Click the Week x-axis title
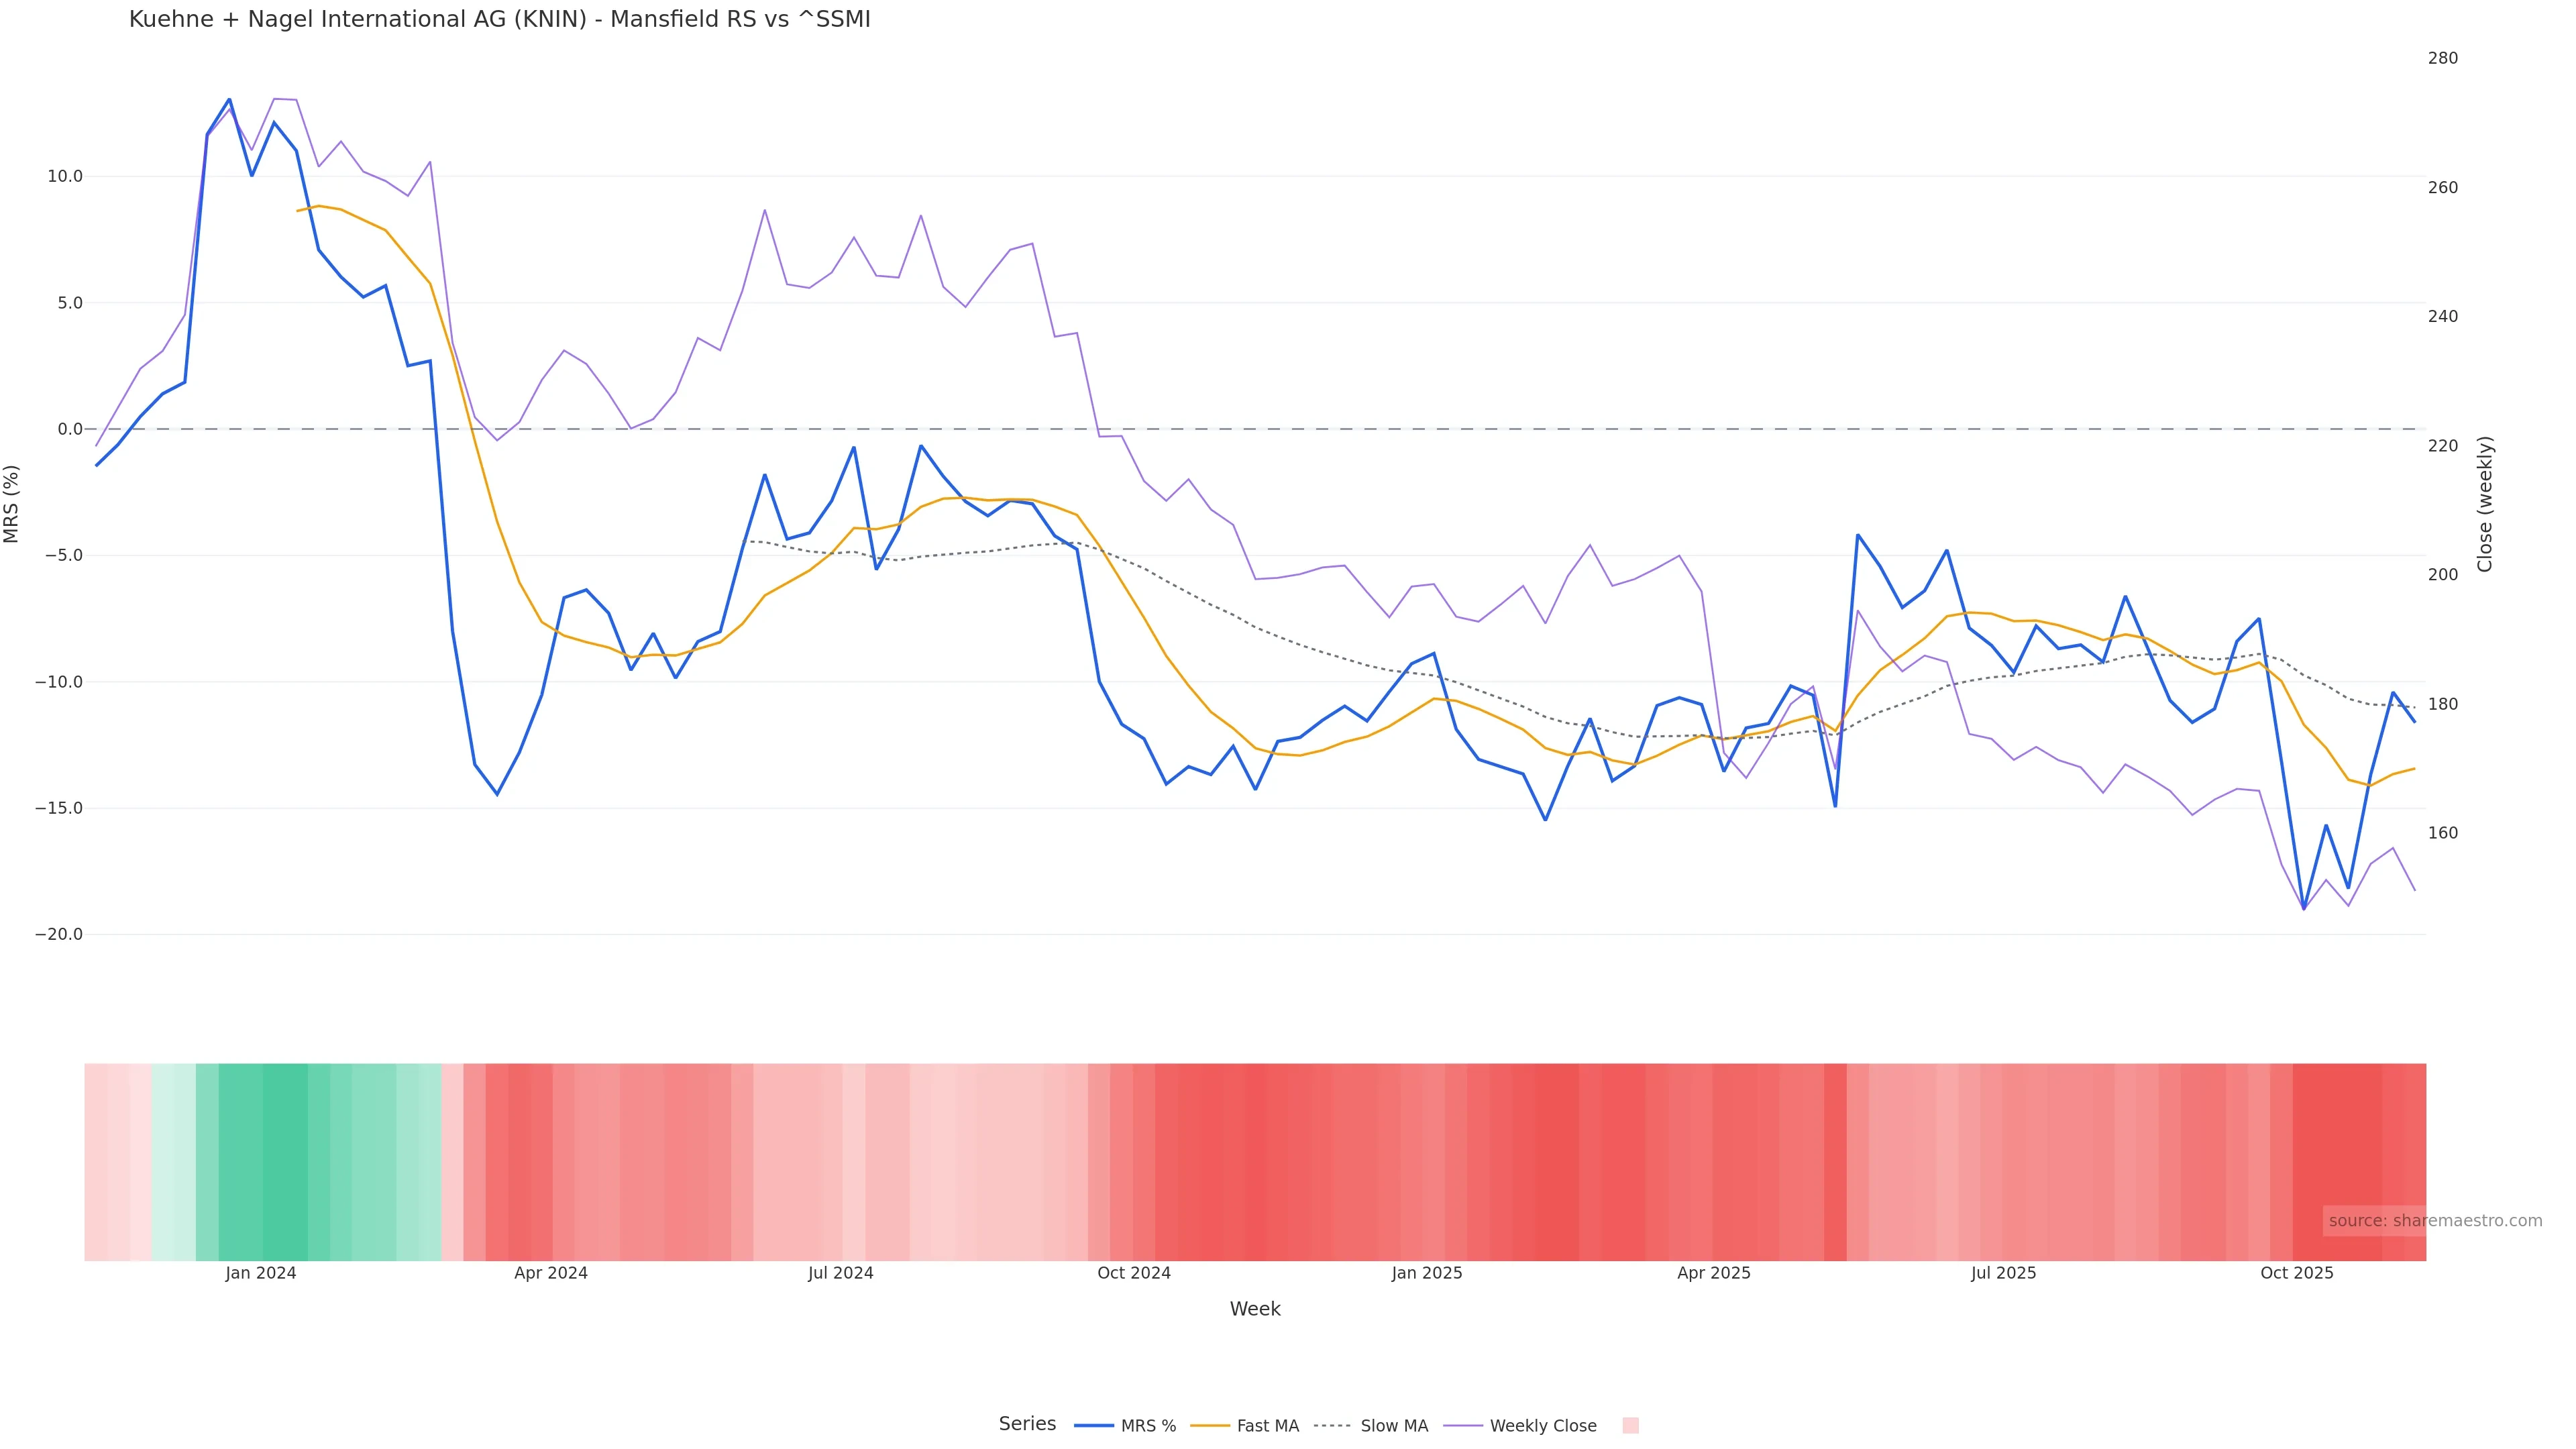The height and width of the screenshot is (1449, 2576). 1255,1309
